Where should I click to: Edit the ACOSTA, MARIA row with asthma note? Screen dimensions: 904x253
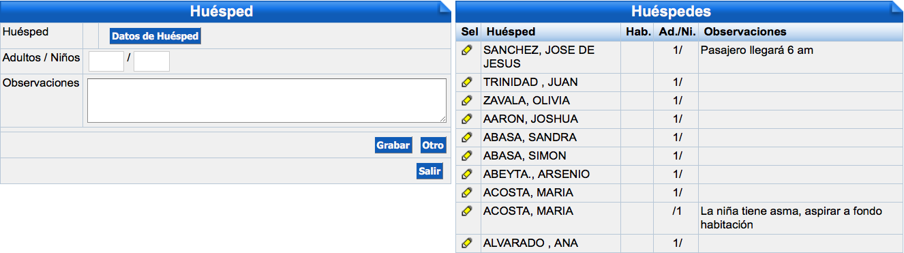tap(467, 211)
